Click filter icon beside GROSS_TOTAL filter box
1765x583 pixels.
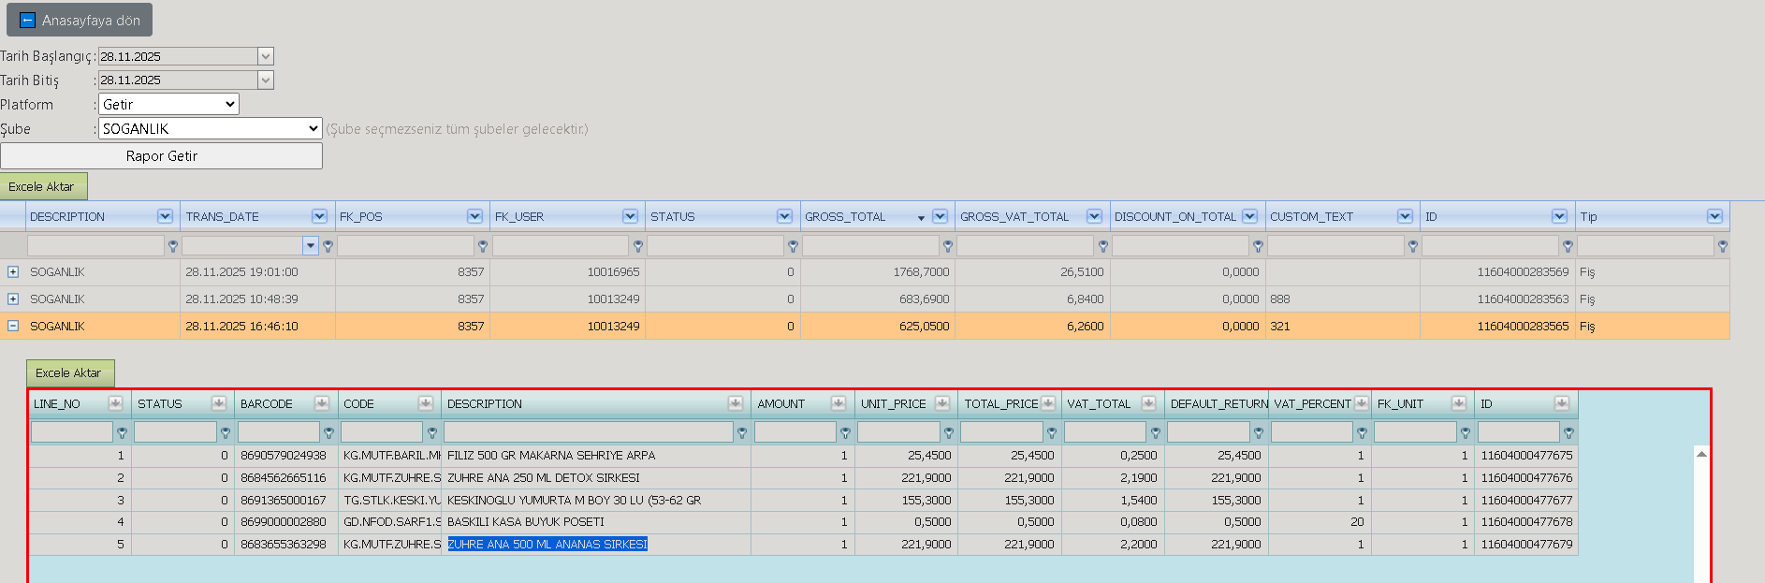pos(948,246)
